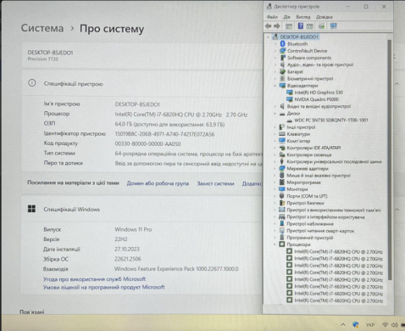Image resolution: width=405 pixels, height=331 pixels.
Task: Select the Пристрої безпеки category icon
Action: point(282,203)
